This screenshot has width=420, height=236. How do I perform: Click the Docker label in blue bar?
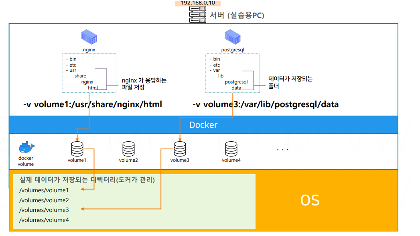click(x=203, y=125)
